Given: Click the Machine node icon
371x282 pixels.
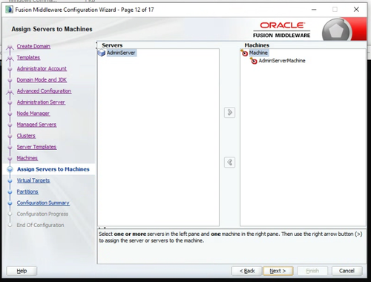Looking at the screenshot, I should (244, 53).
